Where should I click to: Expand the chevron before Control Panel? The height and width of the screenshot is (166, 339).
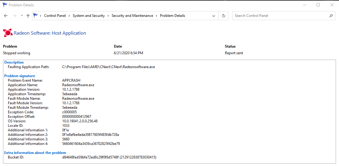coord(41,16)
